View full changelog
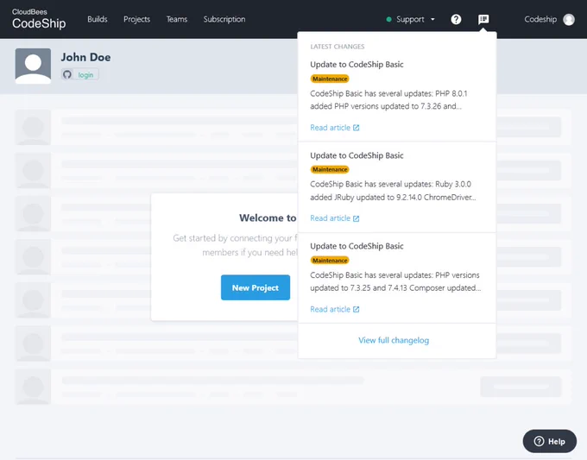This screenshot has height=460, width=587. [394, 340]
